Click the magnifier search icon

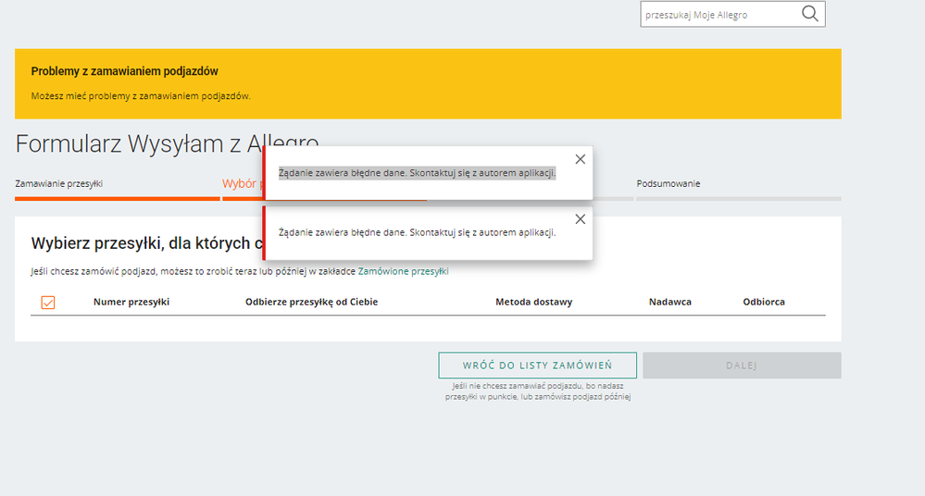pos(809,14)
